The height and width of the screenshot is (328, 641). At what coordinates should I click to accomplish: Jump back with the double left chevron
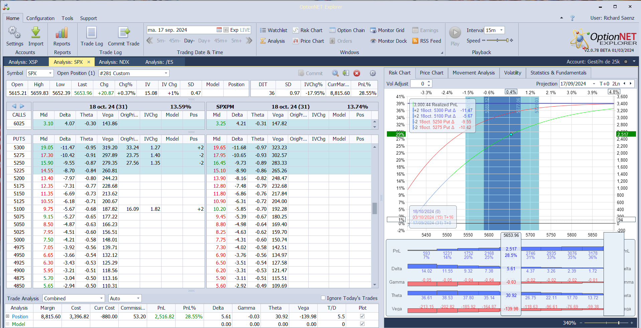(x=150, y=41)
